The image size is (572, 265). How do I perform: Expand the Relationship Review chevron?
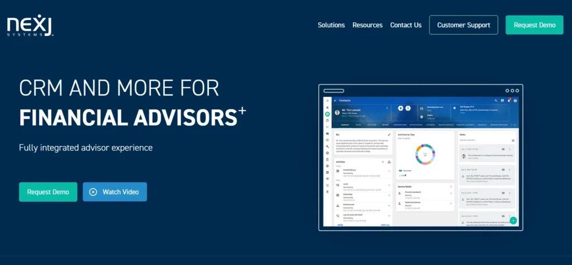pyautogui.click(x=451, y=204)
